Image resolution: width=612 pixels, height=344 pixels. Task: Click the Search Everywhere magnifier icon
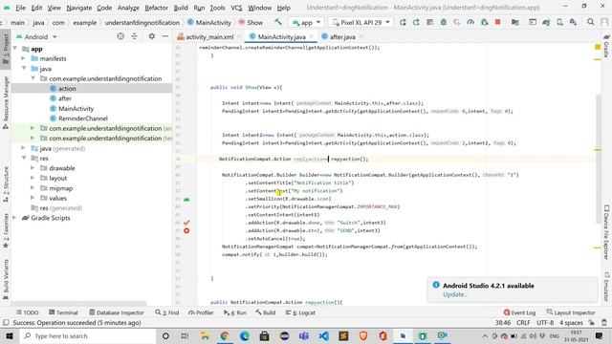[x=591, y=22]
